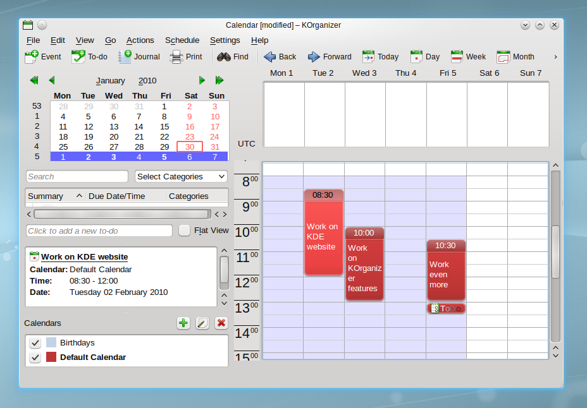Open the Work on KDE website link
587x408 pixels.
84,256
